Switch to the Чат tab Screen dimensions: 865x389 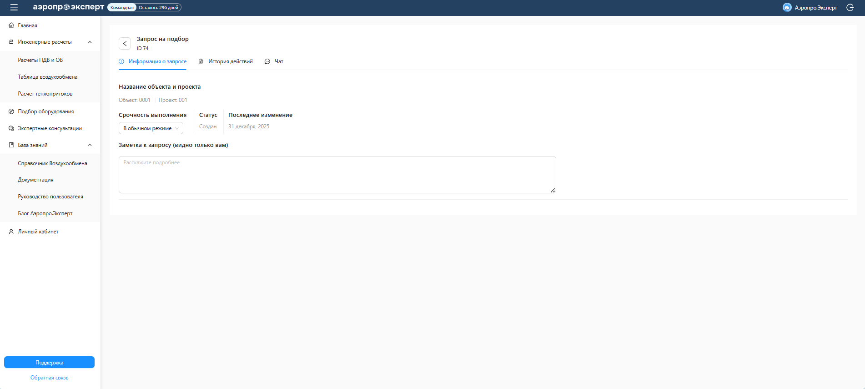point(274,61)
